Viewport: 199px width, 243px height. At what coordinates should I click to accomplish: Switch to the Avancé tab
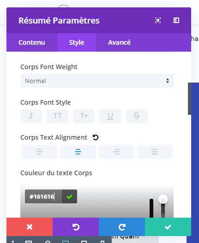120,42
